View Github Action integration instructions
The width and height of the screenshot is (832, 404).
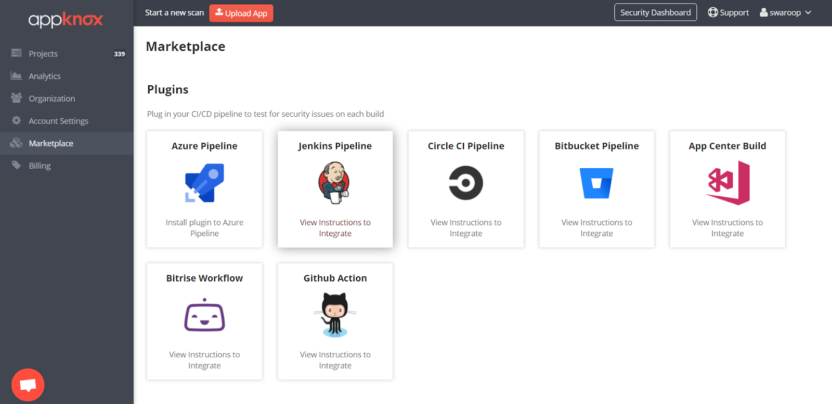tap(335, 360)
